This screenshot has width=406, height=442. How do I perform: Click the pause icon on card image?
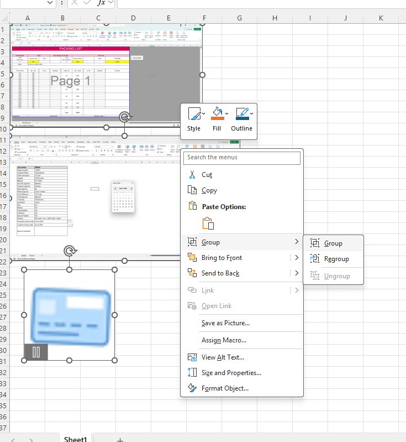point(36,352)
